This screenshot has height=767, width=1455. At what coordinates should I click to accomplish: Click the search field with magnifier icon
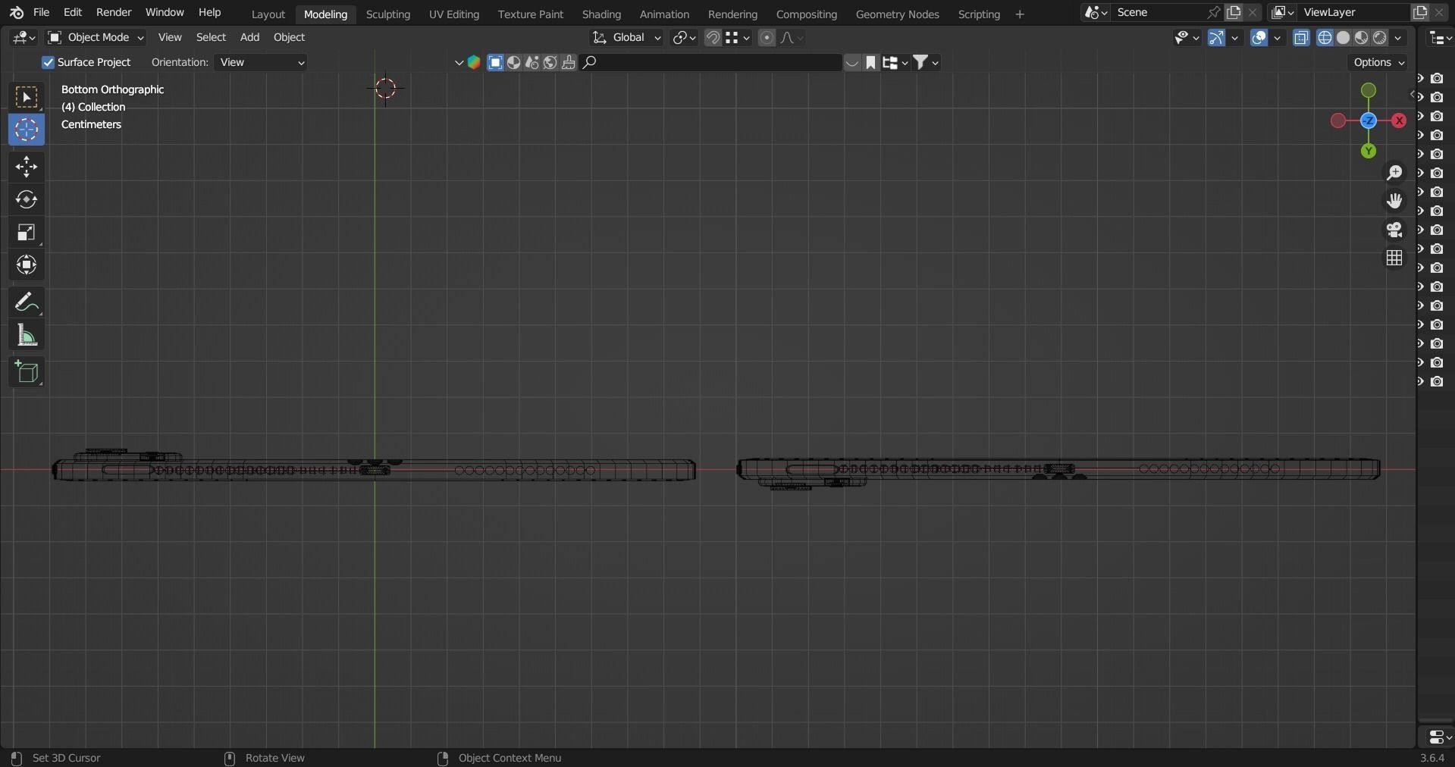coord(711,63)
